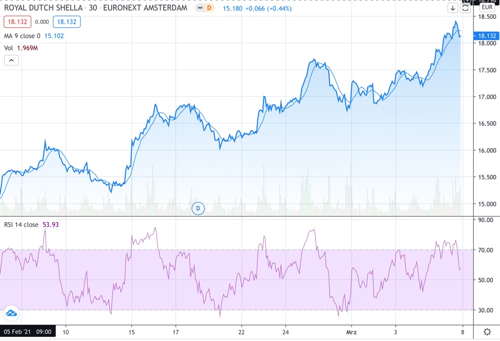Click the 70.00 RSI scale label

click(485, 250)
